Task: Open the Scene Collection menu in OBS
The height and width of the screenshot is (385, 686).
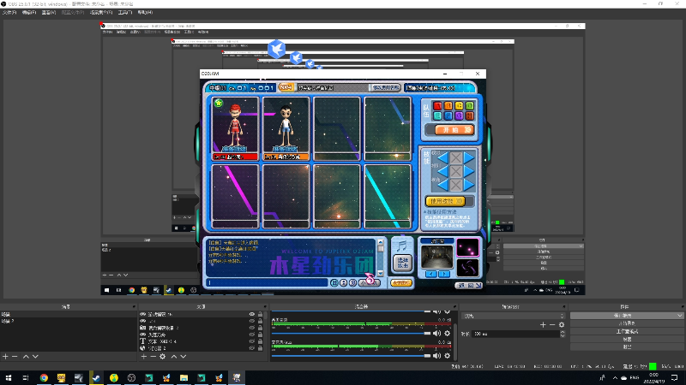Action: point(101,13)
